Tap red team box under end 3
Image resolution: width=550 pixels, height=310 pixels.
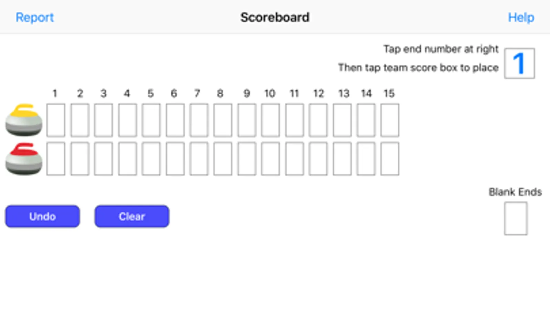(103, 159)
